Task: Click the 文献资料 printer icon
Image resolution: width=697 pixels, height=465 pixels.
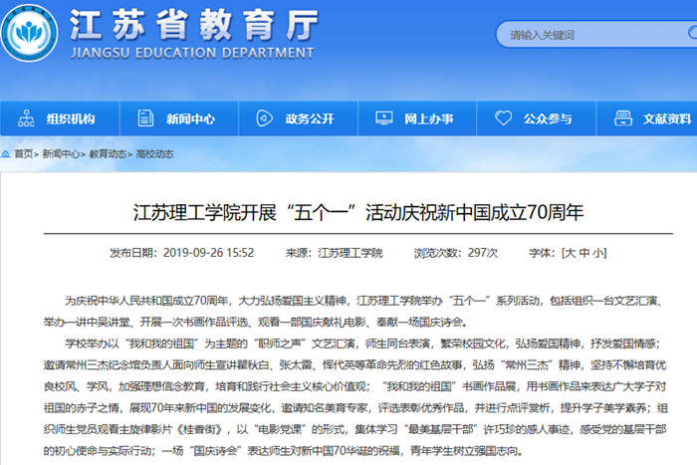Action: [622, 118]
